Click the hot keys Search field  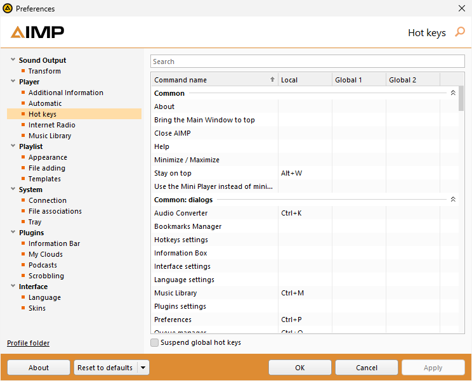[307, 61]
